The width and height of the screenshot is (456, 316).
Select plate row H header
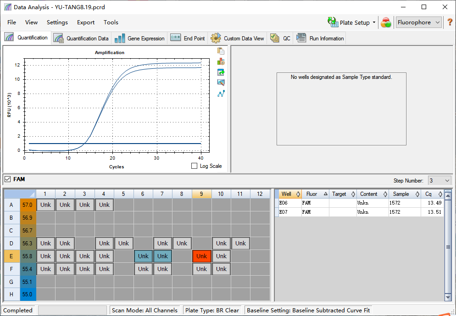click(11, 294)
